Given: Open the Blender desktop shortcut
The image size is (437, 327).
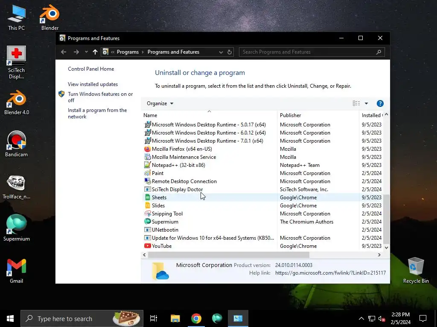Looking at the screenshot, I should (50, 17).
